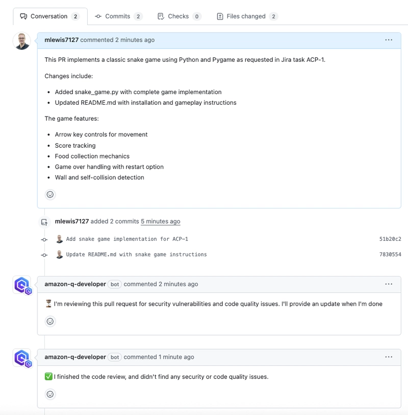This screenshot has height=415, width=408.
Task: Click the commits-pushed timeline icon
Action: (x=44, y=222)
